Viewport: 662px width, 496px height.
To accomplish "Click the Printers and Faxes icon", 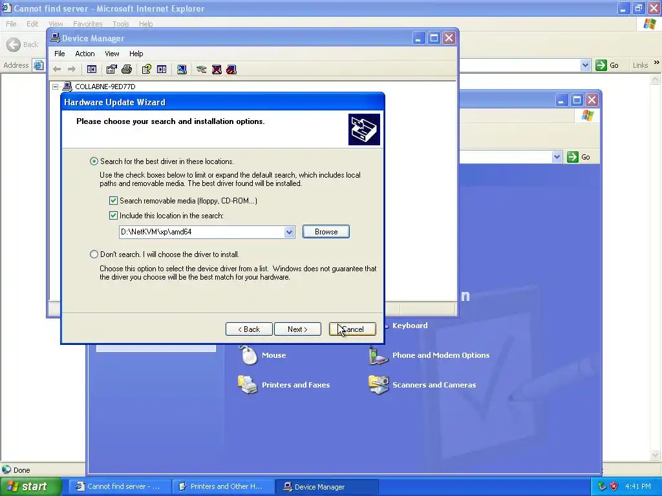I will click(248, 385).
